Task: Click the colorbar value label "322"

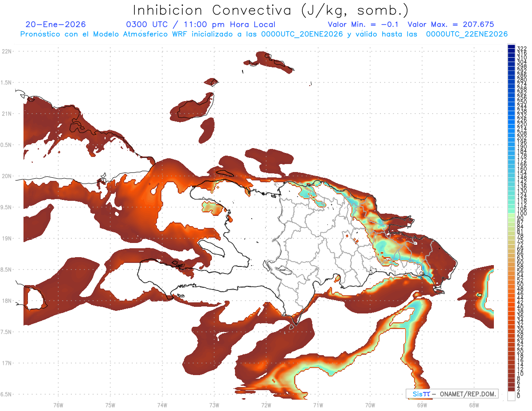Action: [522, 49]
